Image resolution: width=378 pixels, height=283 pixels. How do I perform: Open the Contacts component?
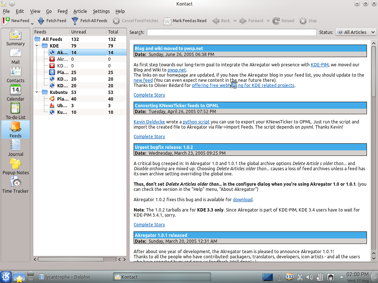pos(16,74)
